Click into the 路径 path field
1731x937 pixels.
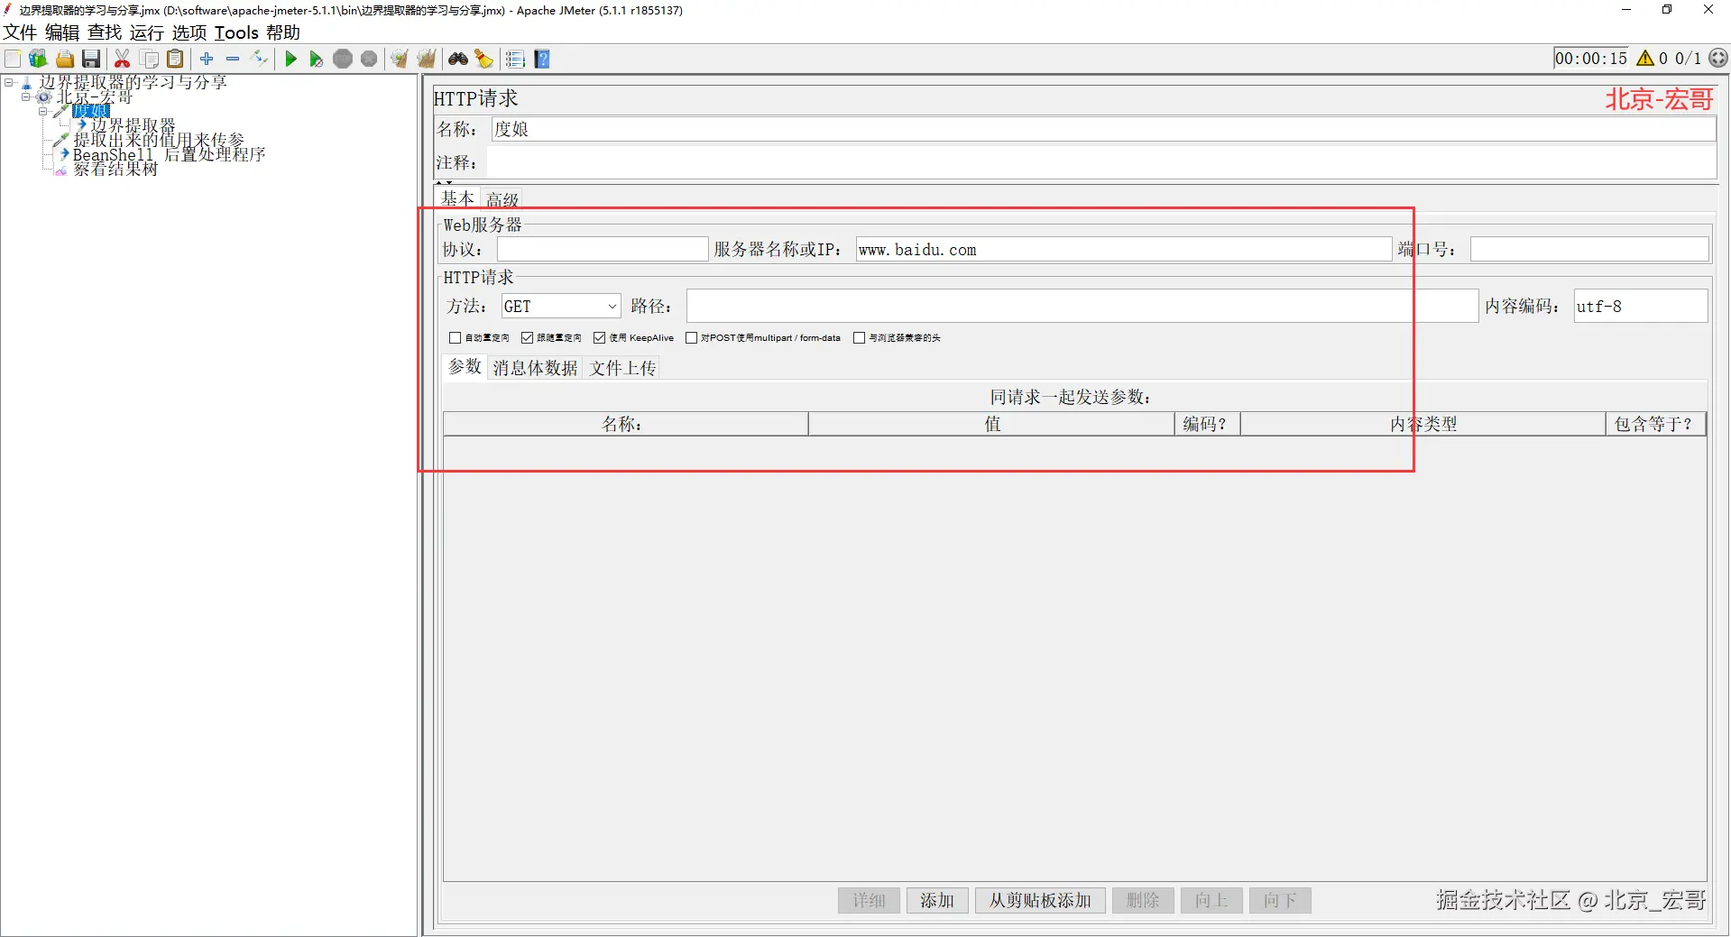click(1082, 307)
